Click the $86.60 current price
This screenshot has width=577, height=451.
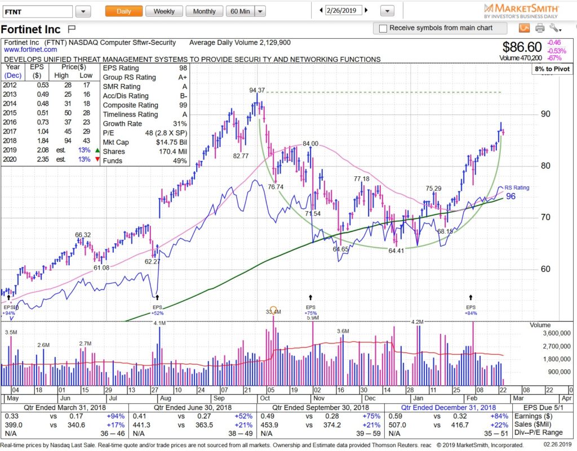522,47
